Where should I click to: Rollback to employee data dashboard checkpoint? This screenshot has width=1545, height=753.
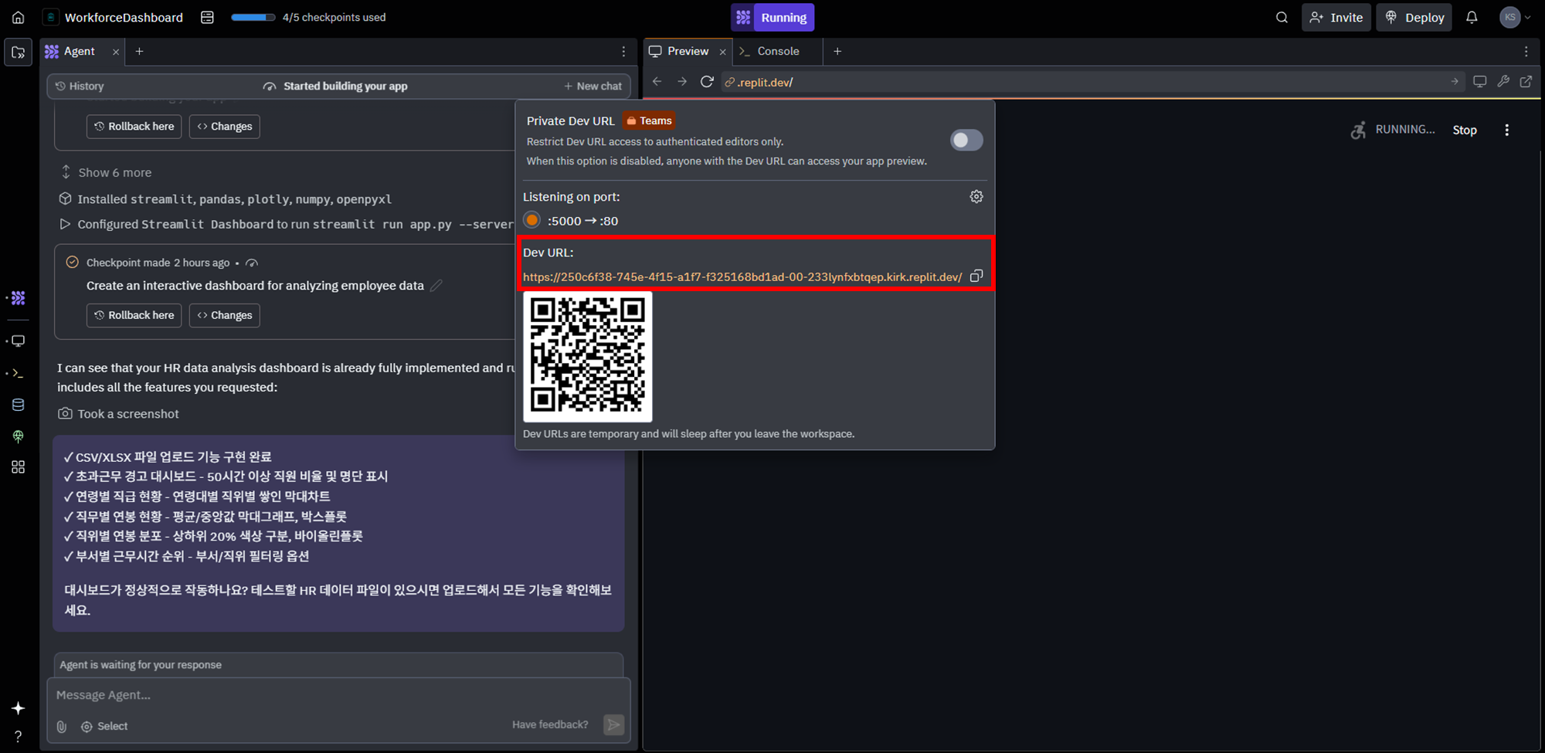click(134, 315)
